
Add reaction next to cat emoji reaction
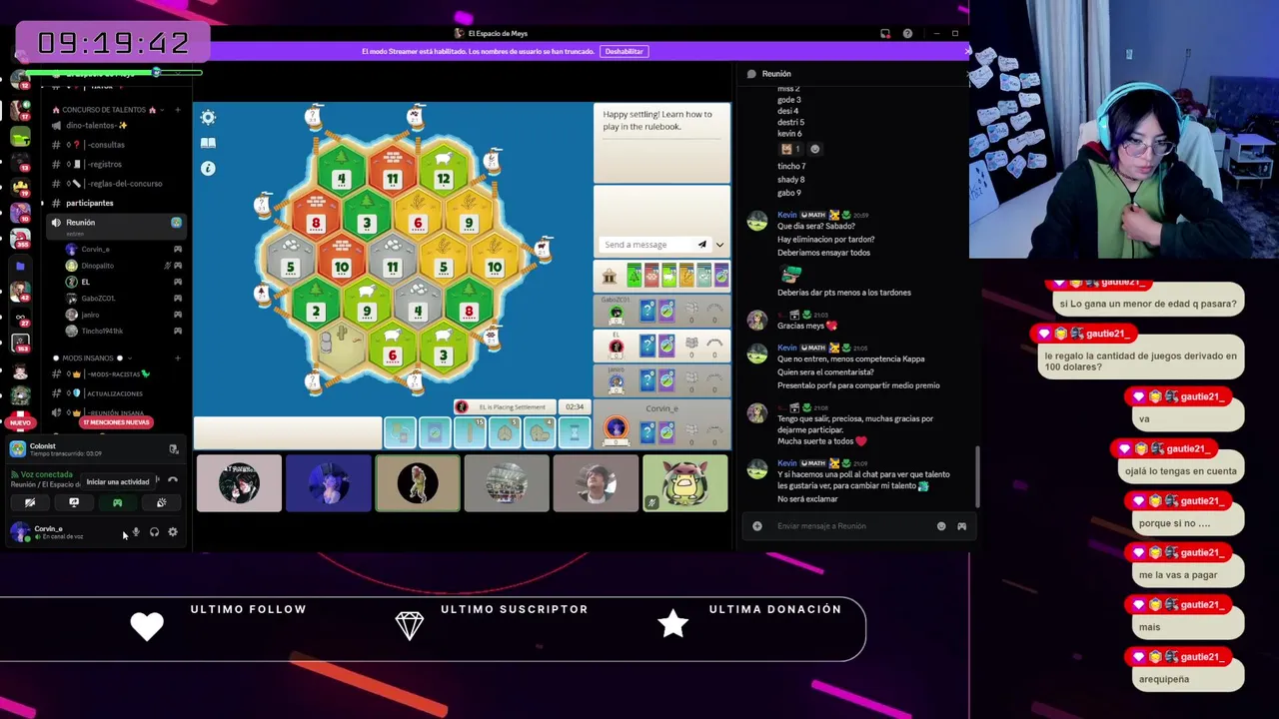point(814,149)
